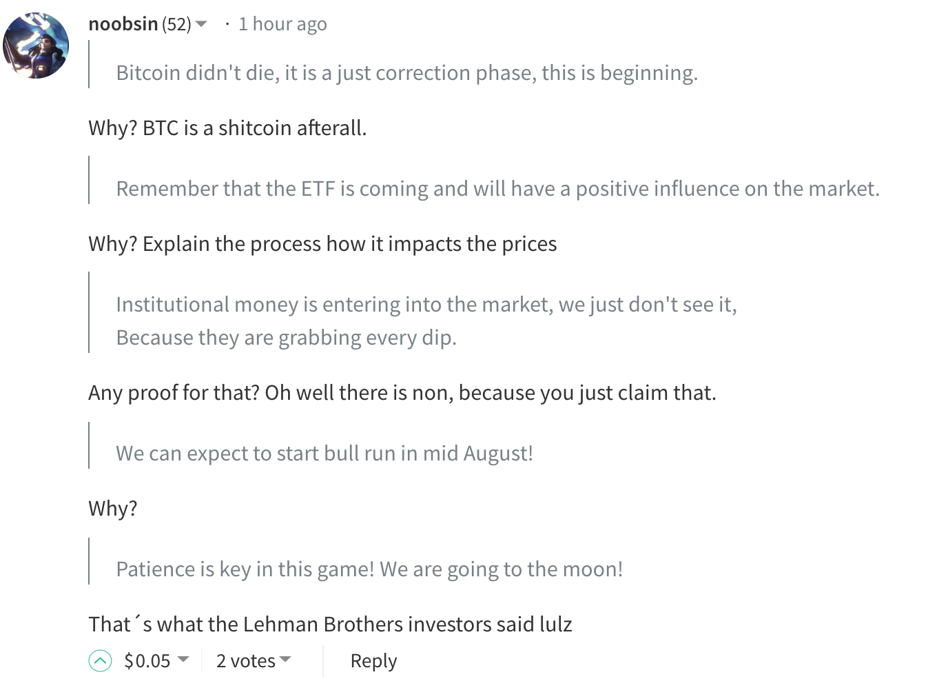The height and width of the screenshot is (699, 948).
Task: Open noobsin's profile avatar
Action: pos(36,45)
